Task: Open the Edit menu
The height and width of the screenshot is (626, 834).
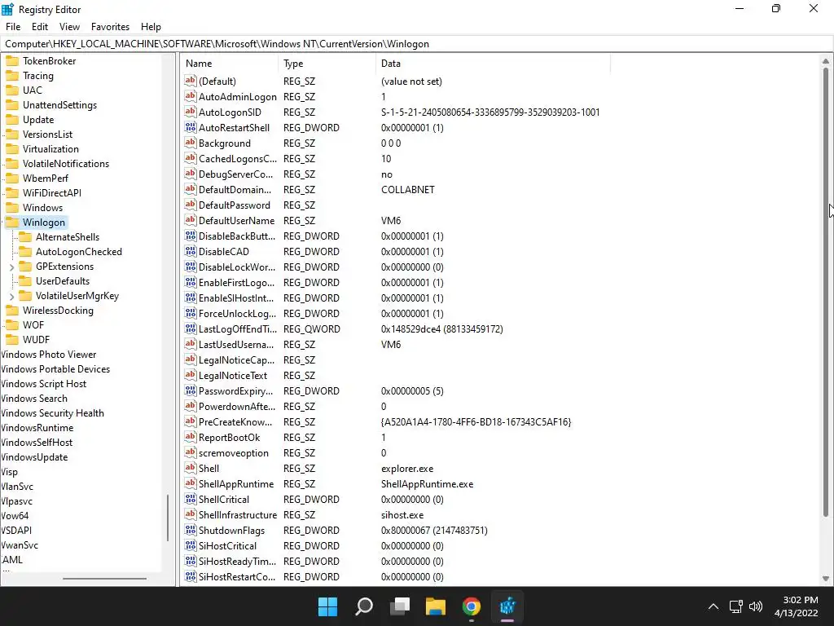Action: (x=40, y=27)
